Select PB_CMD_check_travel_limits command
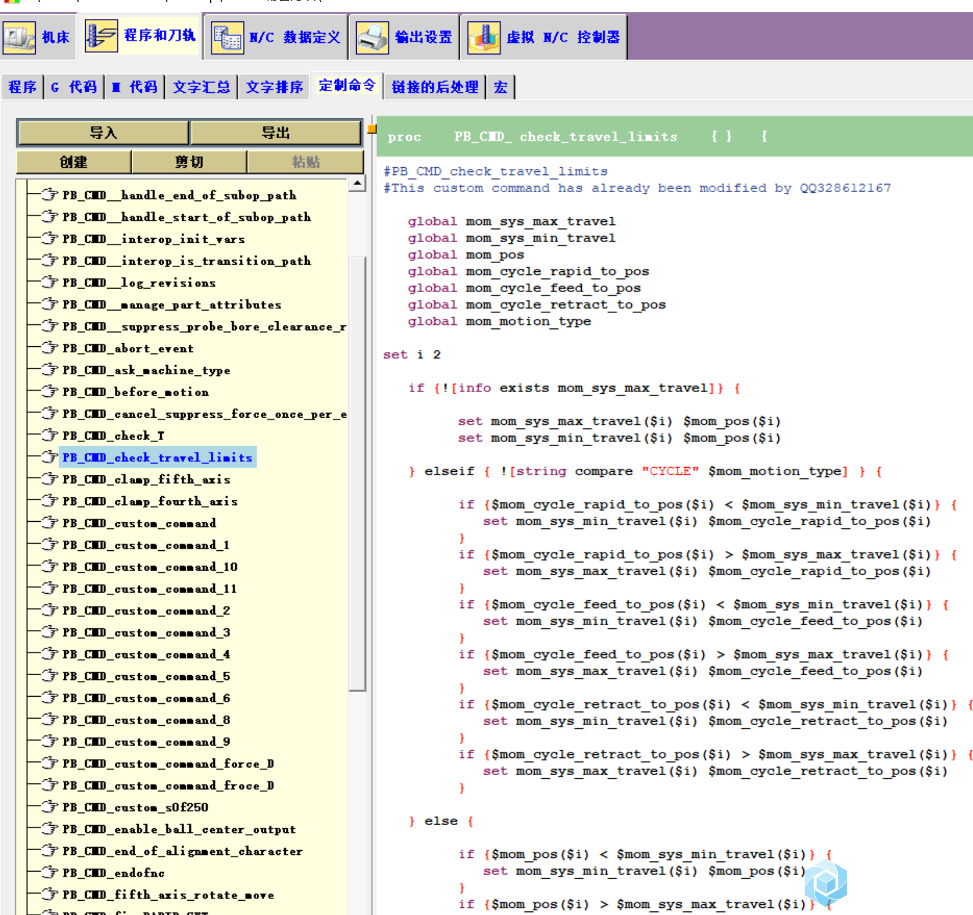973x915 pixels. (157, 458)
